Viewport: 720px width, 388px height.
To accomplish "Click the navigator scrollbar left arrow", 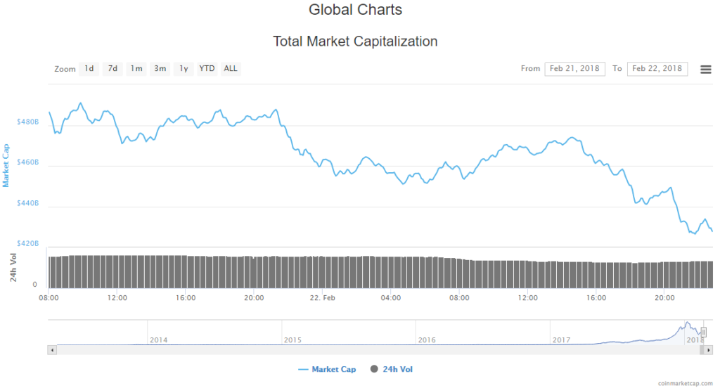I will coord(51,349).
